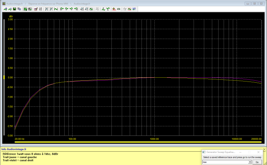Click the 3.00 dBr axis value
This screenshot has height=165, width=267.
(10, 20)
